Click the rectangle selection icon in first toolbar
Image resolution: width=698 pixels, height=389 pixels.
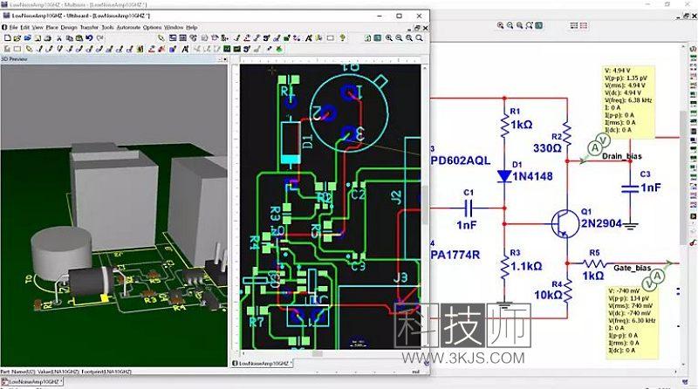(x=331, y=38)
